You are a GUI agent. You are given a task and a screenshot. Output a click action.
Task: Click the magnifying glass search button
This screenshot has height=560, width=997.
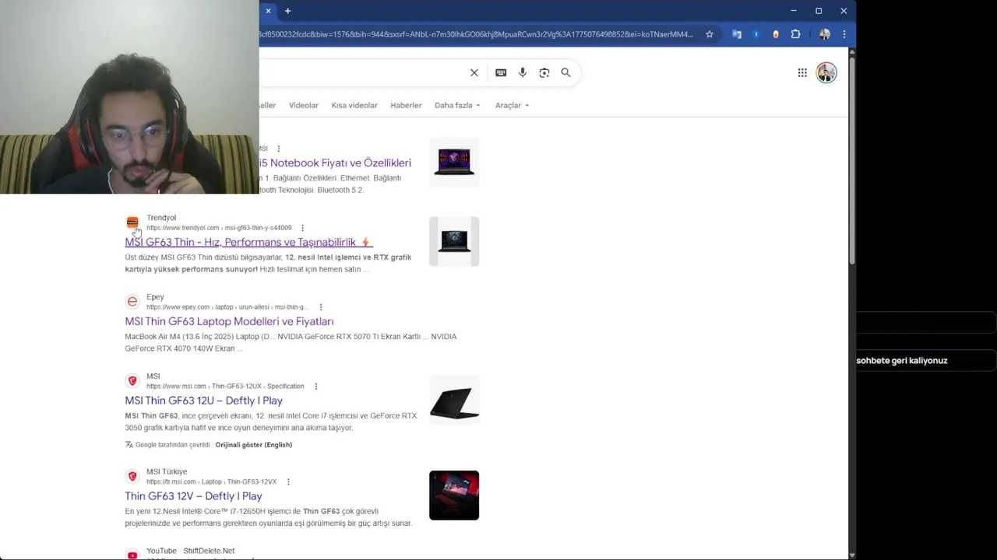565,72
